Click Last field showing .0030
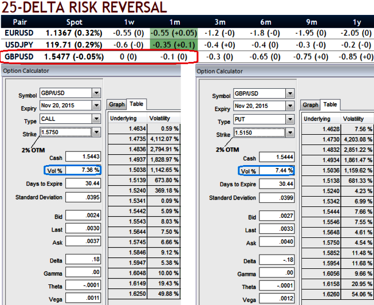374x305 pixels. (83, 228)
